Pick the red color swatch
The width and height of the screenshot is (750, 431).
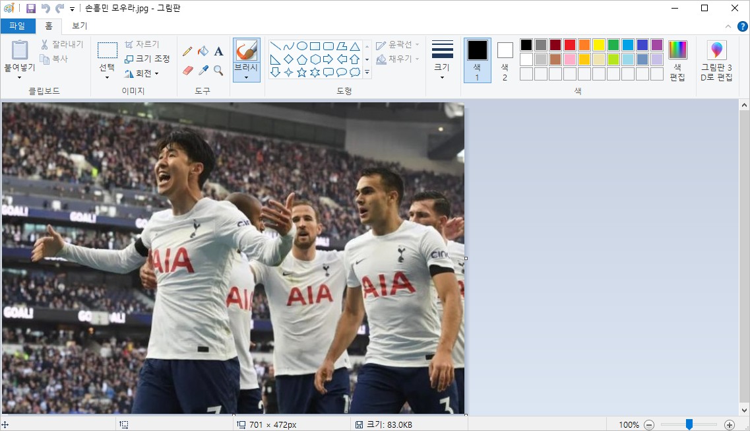[570, 45]
